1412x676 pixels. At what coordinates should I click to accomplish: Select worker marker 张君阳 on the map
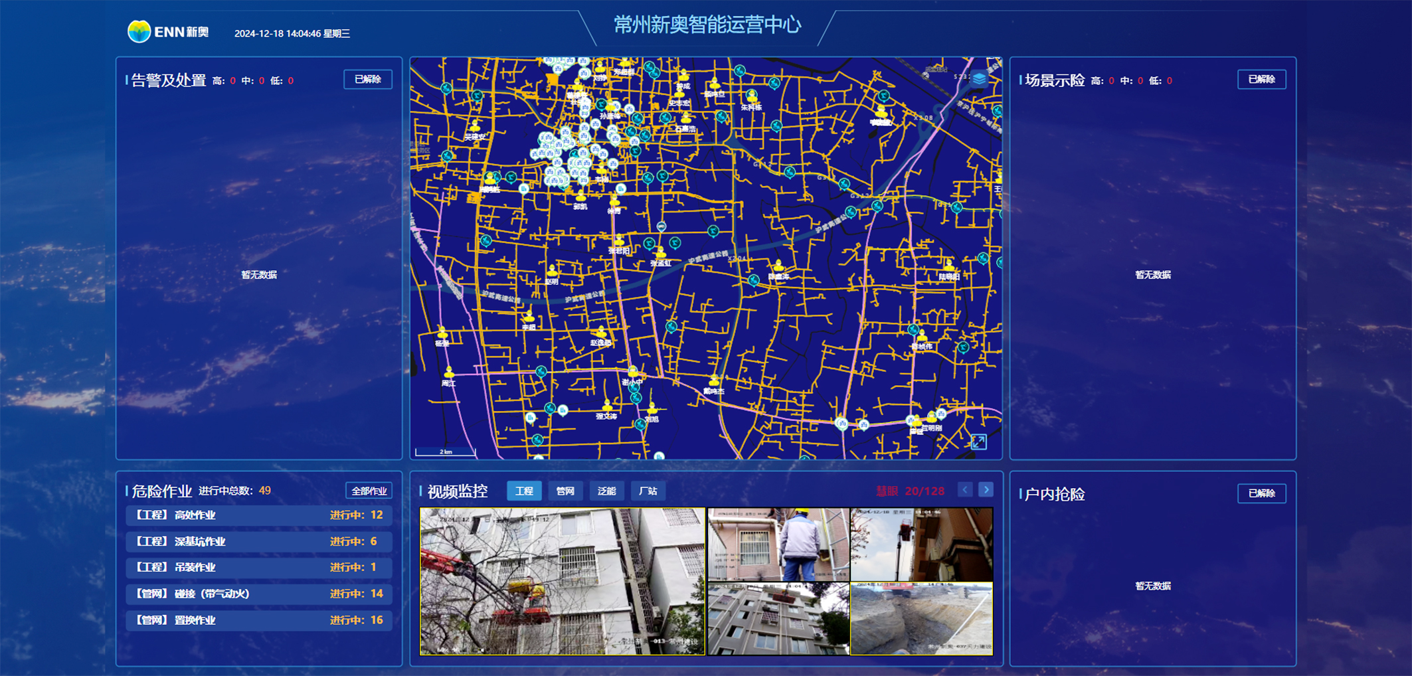[619, 241]
